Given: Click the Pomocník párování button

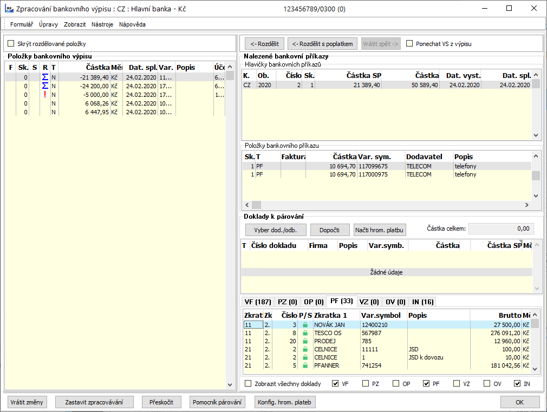Looking at the screenshot, I should click(218, 402).
